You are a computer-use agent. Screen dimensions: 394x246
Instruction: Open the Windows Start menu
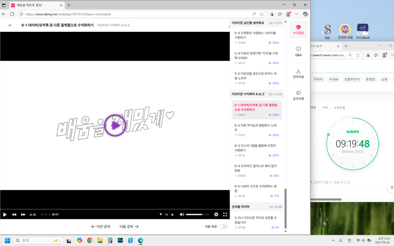7,241
